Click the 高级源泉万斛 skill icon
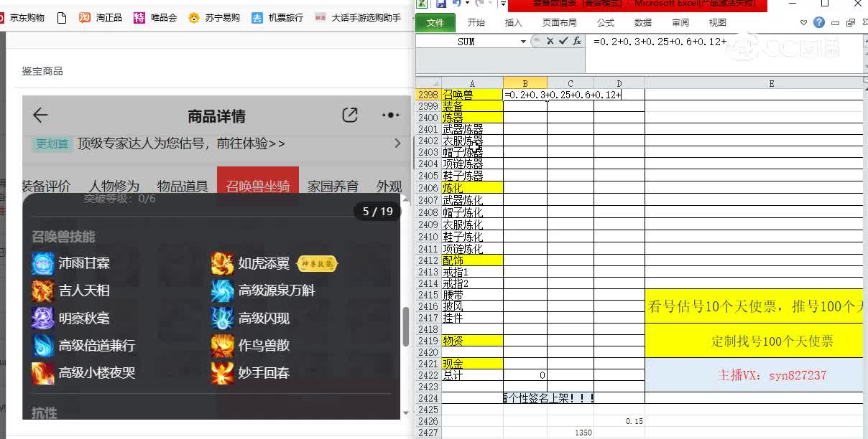 coord(223,291)
